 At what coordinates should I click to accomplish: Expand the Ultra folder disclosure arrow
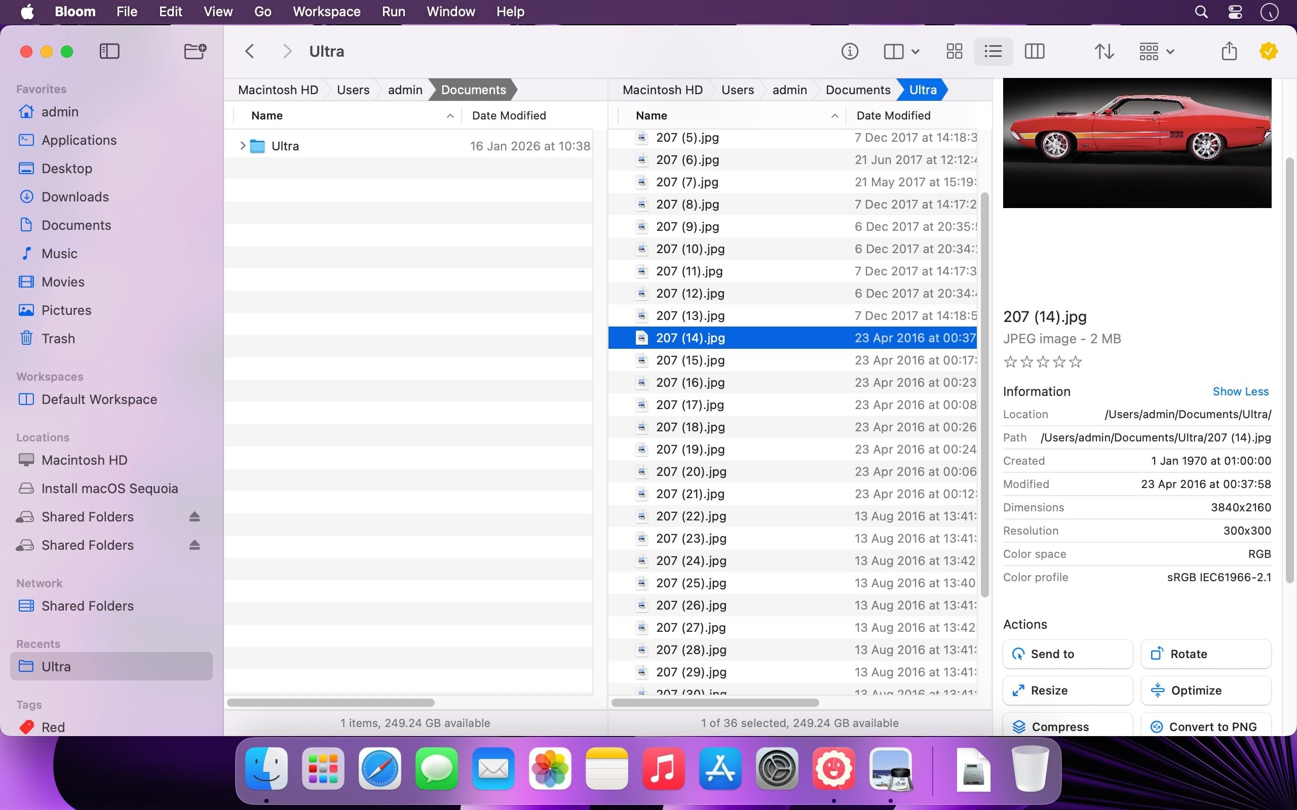[x=242, y=146]
